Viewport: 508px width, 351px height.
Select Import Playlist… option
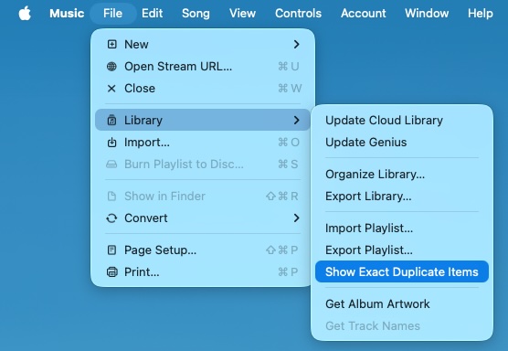point(402,228)
